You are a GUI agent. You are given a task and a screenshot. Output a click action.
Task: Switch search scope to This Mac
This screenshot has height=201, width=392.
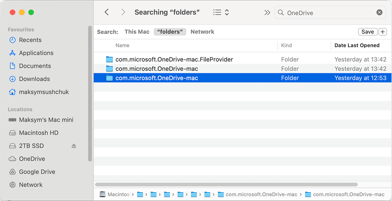[x=137, y=32]
